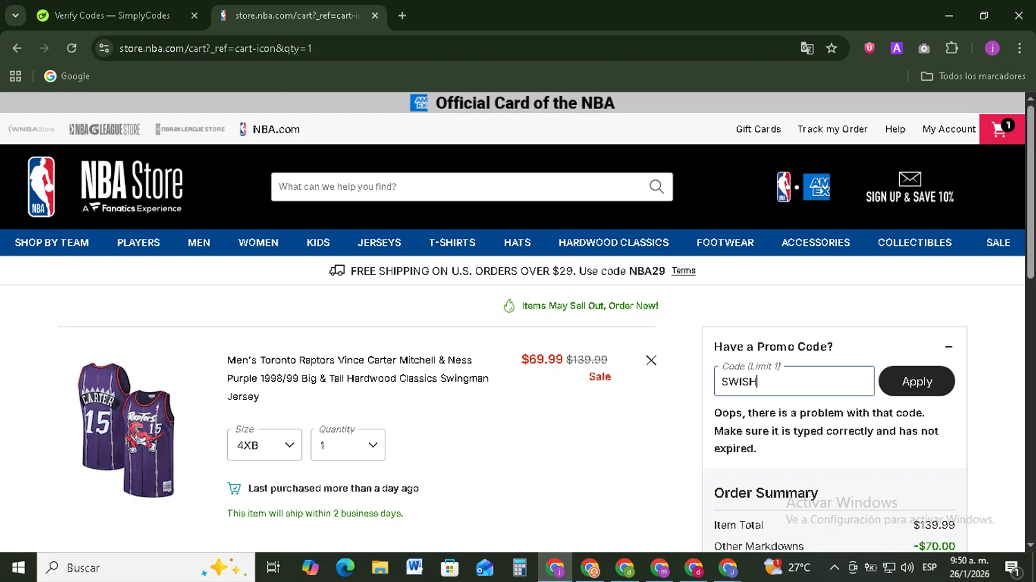1036x582 pixels.
Task: Click the search magnifier icon
Action: point(657,186)
